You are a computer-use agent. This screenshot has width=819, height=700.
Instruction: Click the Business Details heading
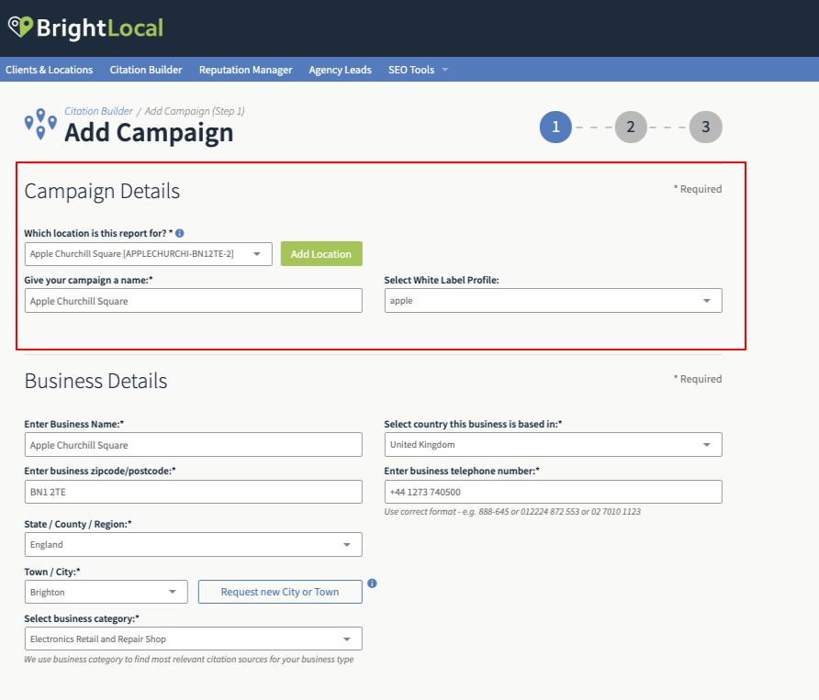coord(95,381)
